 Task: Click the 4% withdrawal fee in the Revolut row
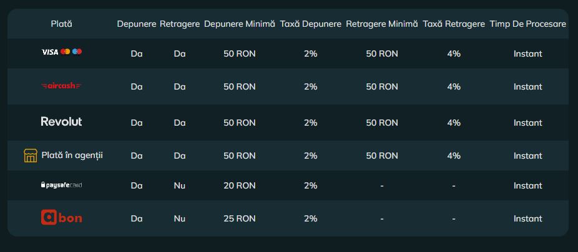pyautogui.click(x=454, y=123)
